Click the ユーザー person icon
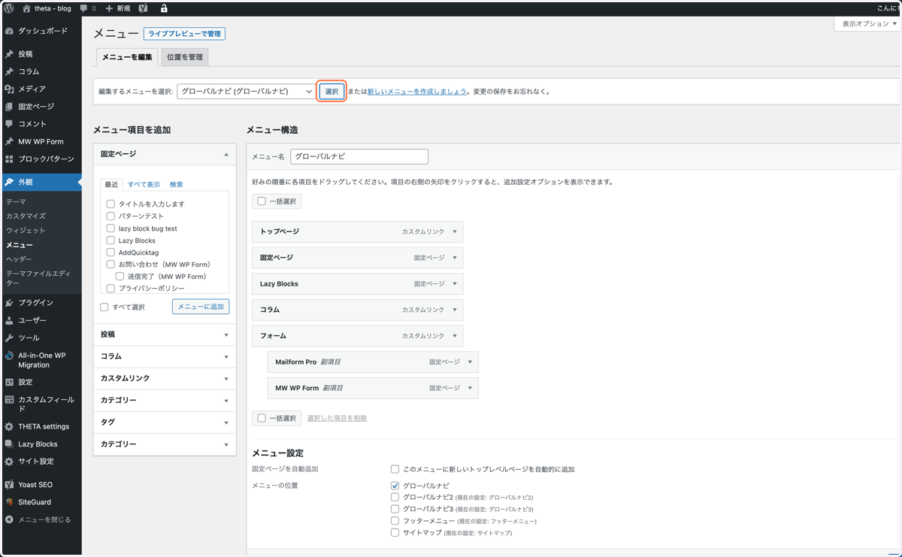 coord(9,320)
